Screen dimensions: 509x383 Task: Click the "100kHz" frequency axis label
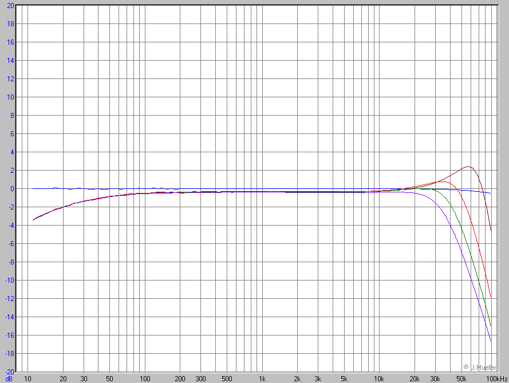click(497, 379)
